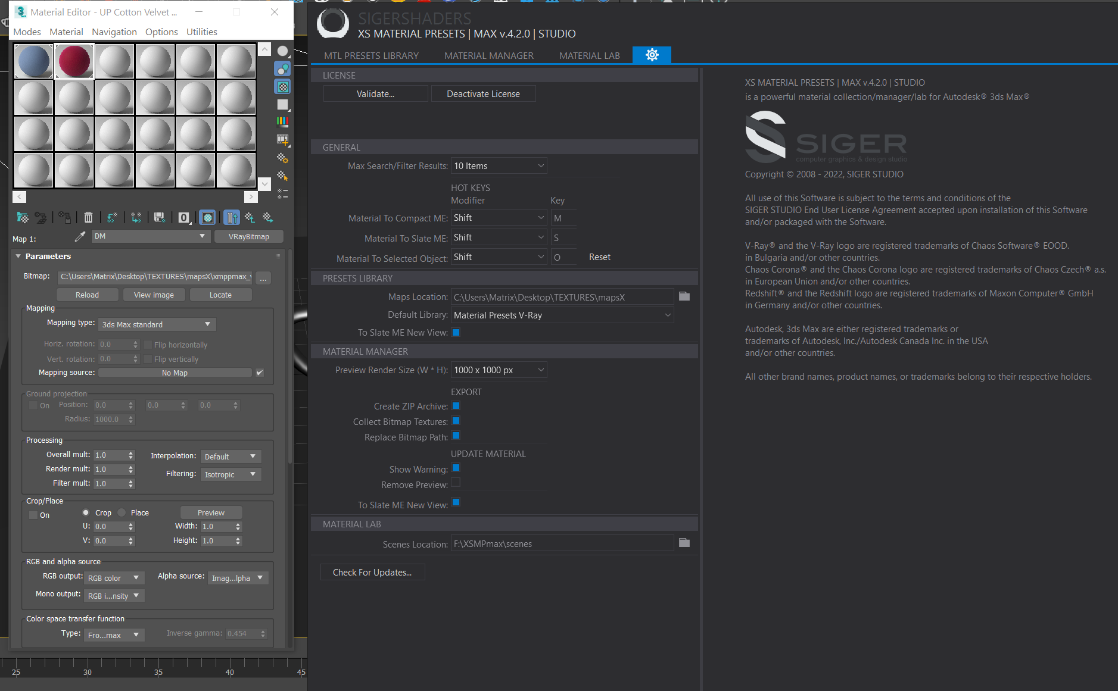Viewport: 1118px width, 691px height.
Task: Select the Place radio button
Action: point(122,512)
